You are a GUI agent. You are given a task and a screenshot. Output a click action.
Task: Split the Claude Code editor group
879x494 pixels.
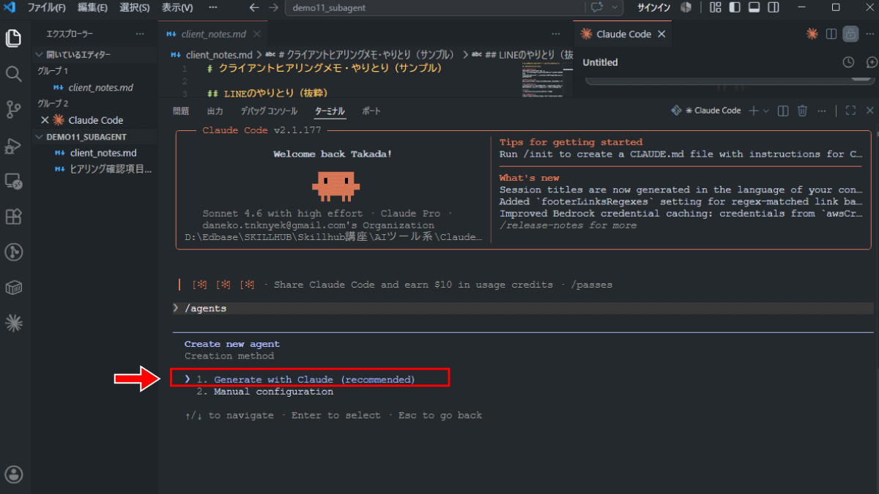[x=831, y=34]
